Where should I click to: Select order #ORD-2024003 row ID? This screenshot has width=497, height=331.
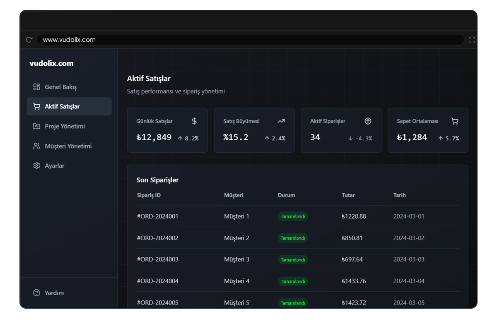(157, 259)
